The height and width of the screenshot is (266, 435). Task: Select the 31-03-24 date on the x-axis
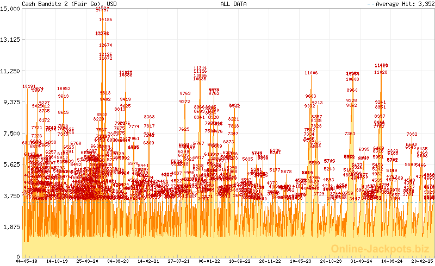[362, 261]
